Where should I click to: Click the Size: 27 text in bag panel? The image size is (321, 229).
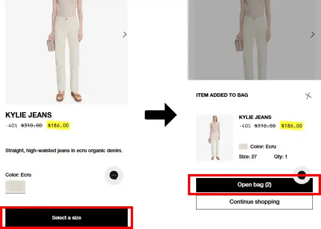[x=248, y=156]
